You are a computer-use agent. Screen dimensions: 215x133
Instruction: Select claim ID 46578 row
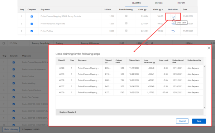click(129, 80)
